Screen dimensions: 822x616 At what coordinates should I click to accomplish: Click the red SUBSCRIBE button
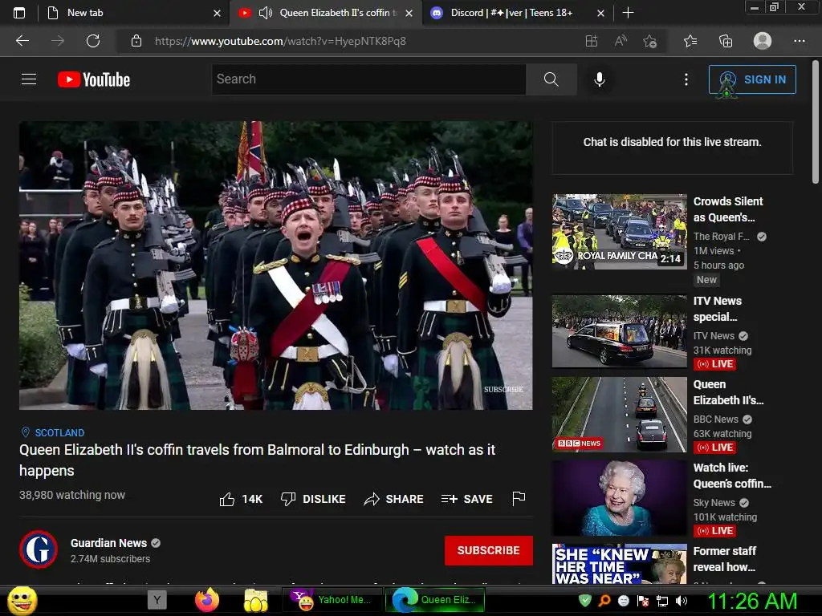click(x=489, y=550)
